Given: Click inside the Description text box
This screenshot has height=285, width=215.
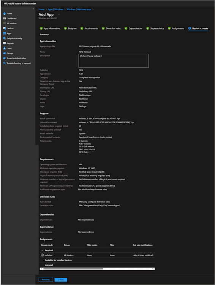Looking at the screenshot, I should [114, 61].
